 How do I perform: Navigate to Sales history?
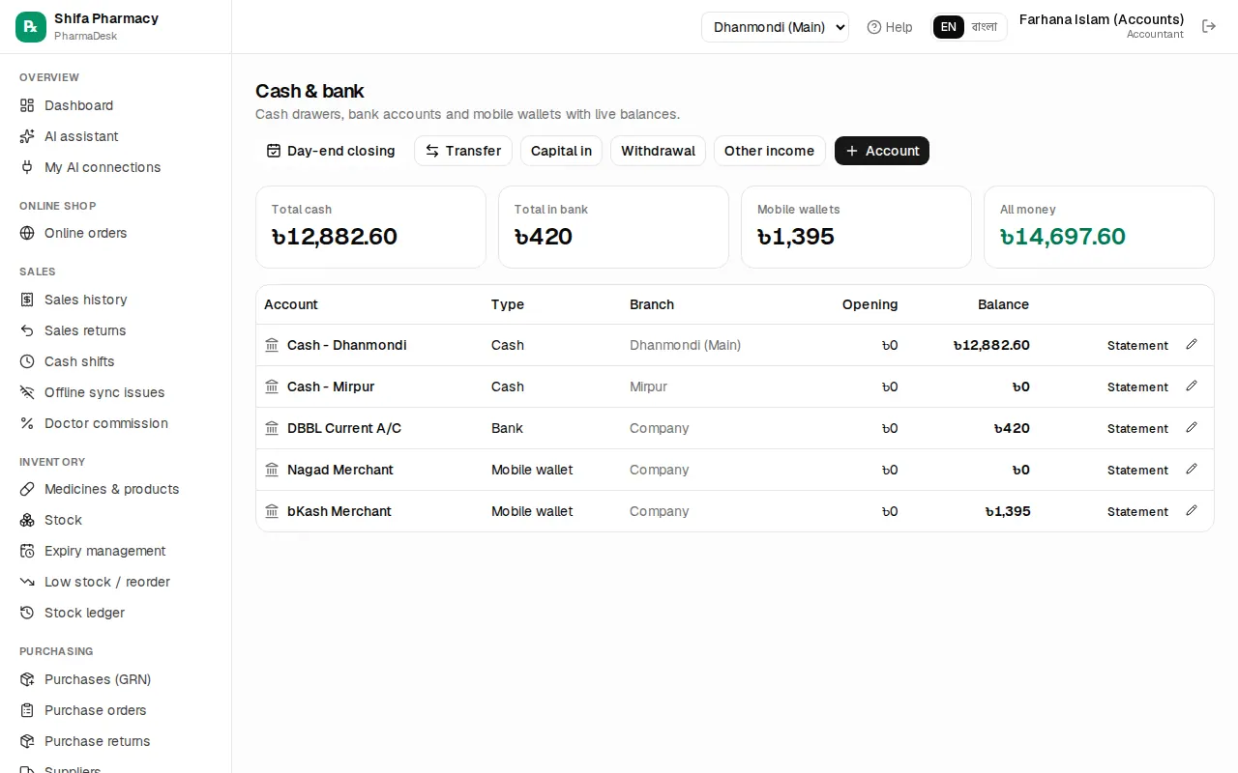[116, 300]
